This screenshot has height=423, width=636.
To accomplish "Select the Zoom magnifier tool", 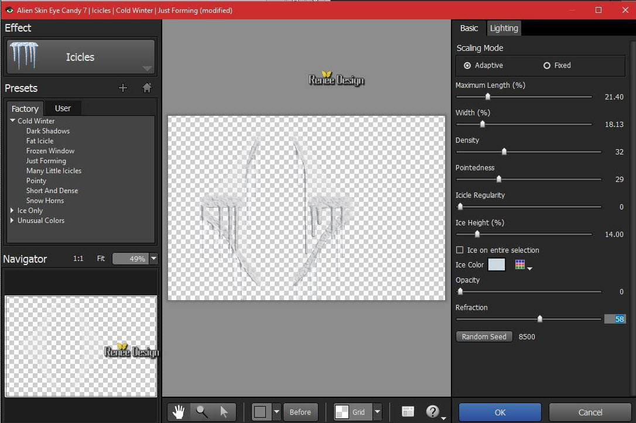I will (201, 412).
